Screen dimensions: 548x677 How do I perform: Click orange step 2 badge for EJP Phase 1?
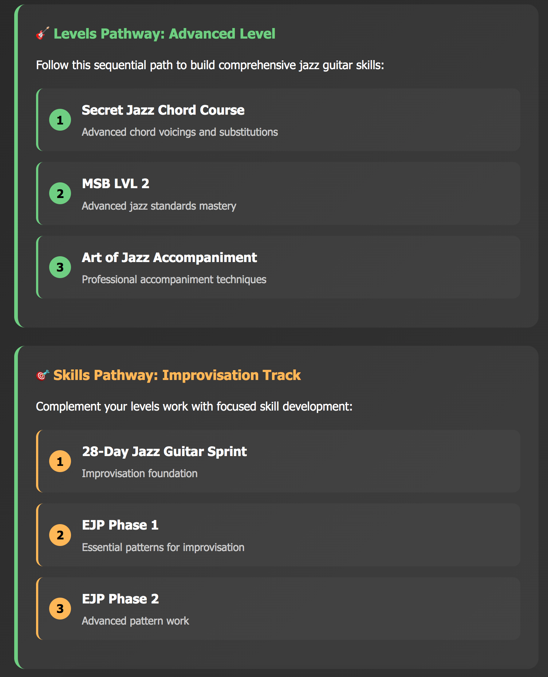pos(60,535)
